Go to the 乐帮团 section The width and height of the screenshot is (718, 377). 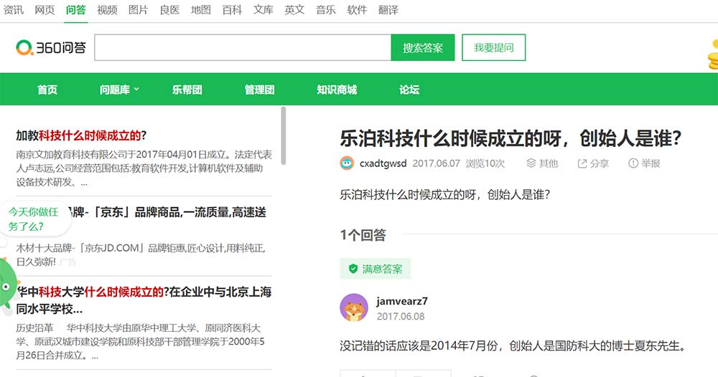tap(187, 90)
